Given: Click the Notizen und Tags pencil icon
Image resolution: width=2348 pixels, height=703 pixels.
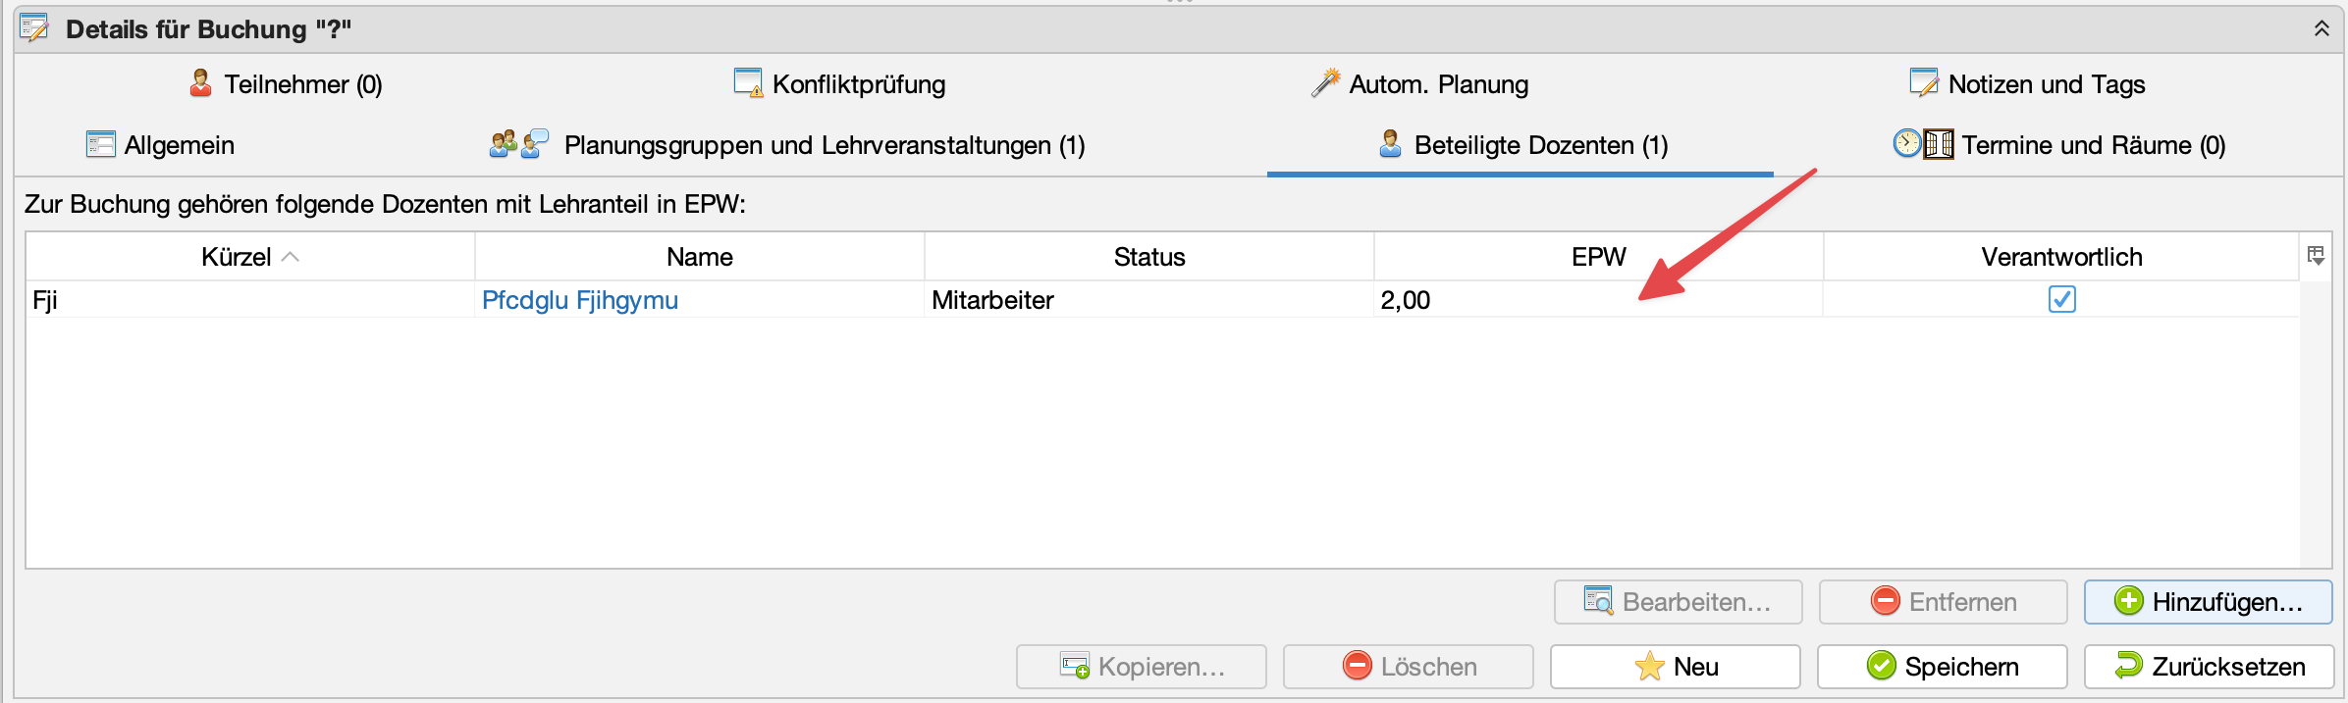Looking at the screenshot, I should click(1923, 83).
